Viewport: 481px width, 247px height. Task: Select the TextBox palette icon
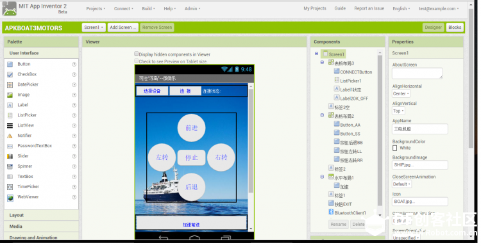coord(10,177)
